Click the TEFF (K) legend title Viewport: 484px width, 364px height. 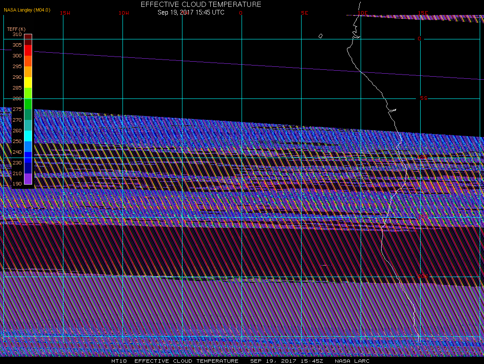16,29
